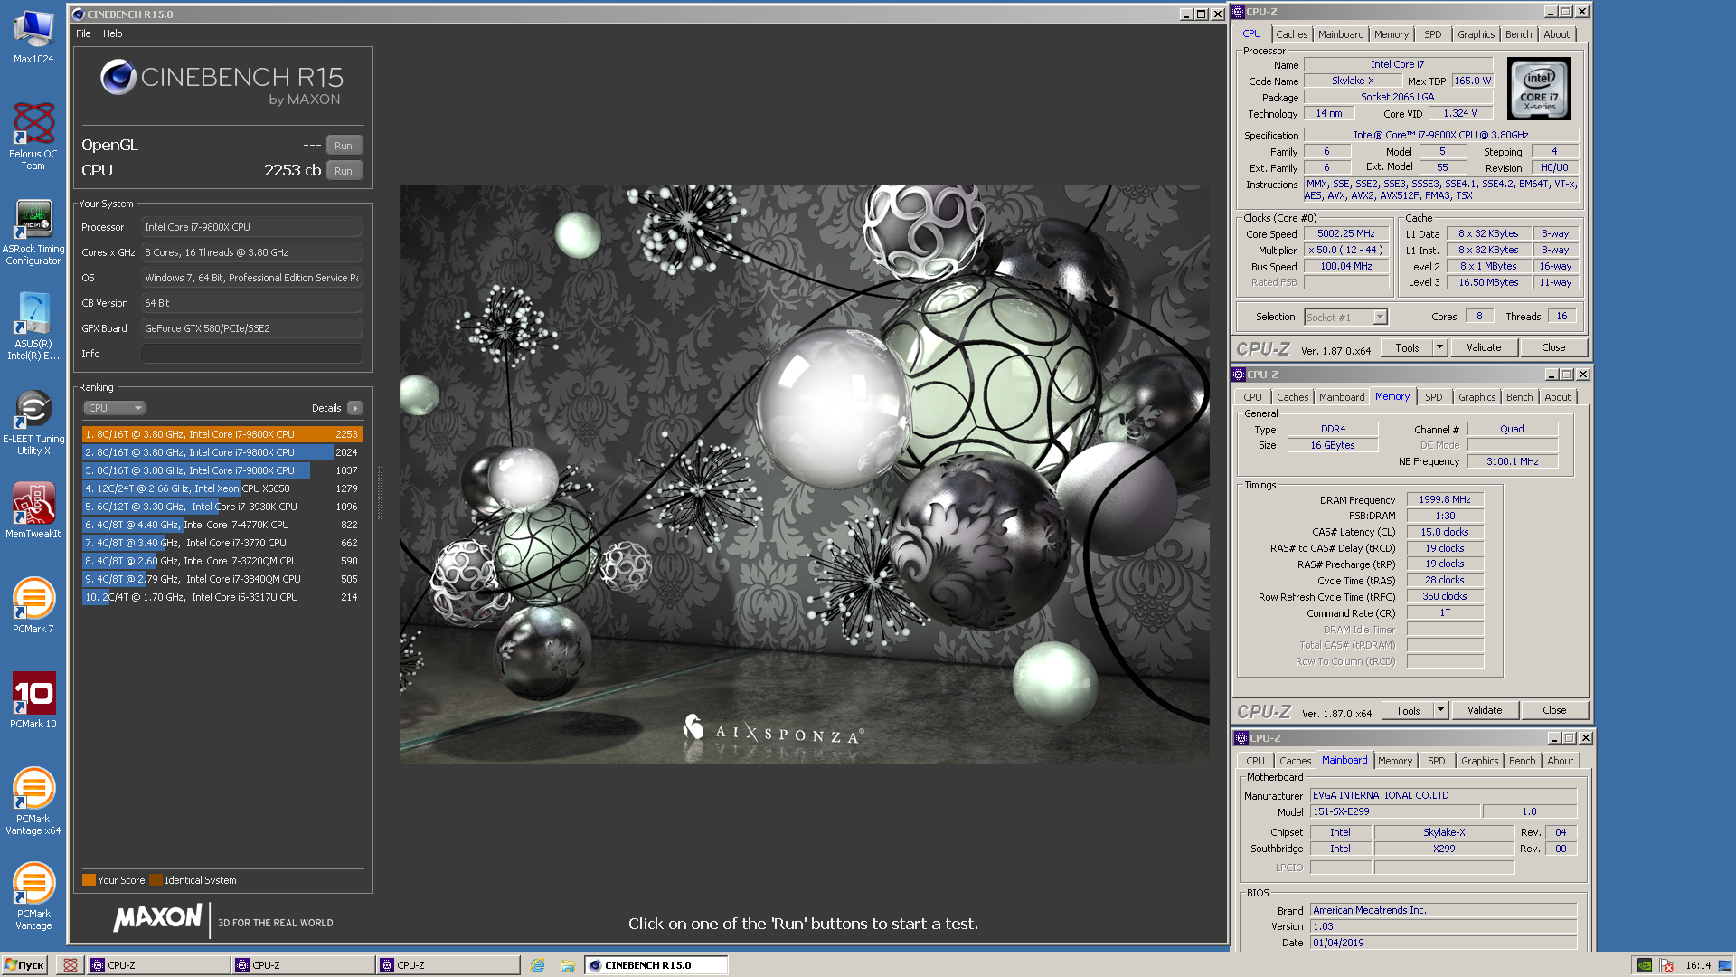Switch to Mainboard tab in top CPU-Z window
This screenshot has height=977, width=1736.
1340,34
